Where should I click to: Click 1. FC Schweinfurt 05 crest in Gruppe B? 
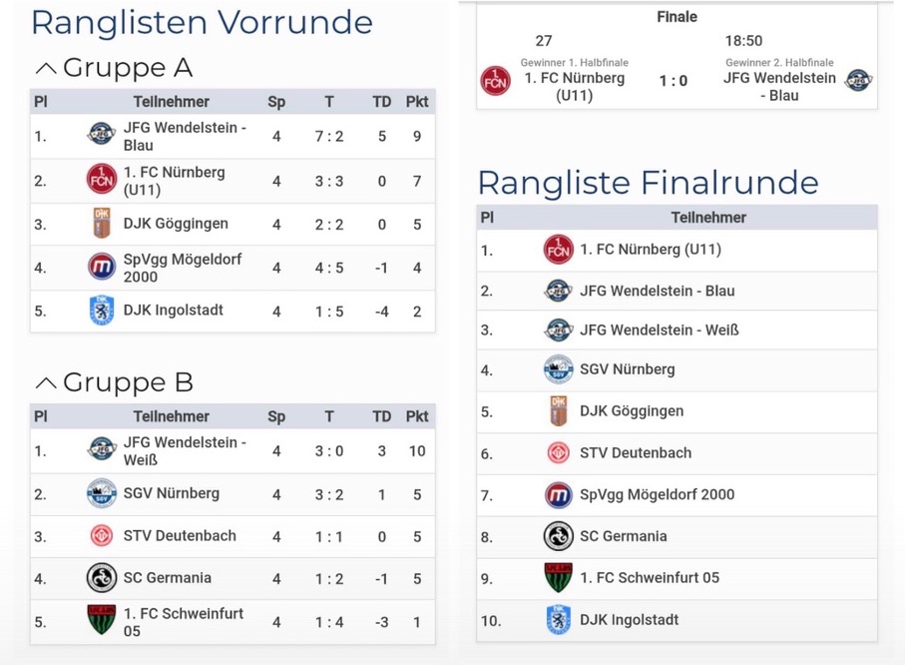pyautogui.click(x=101, y=621)
